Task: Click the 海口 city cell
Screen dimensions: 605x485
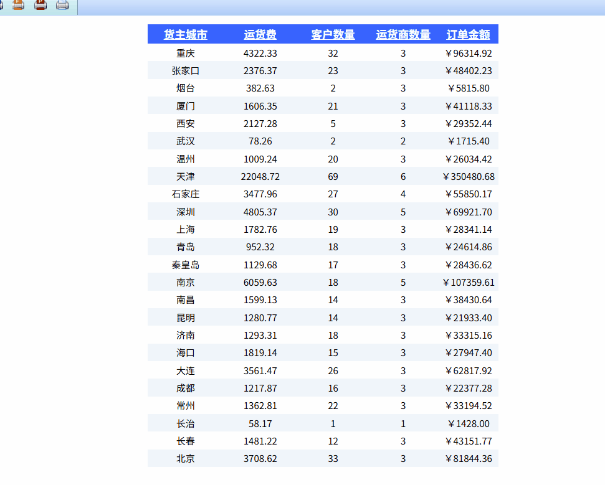Action: coord(186,353)
